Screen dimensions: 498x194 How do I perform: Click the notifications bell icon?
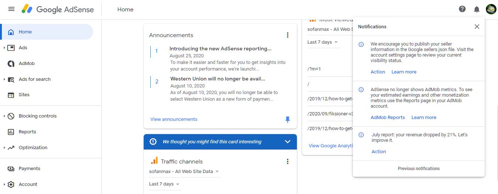point(477,9)
